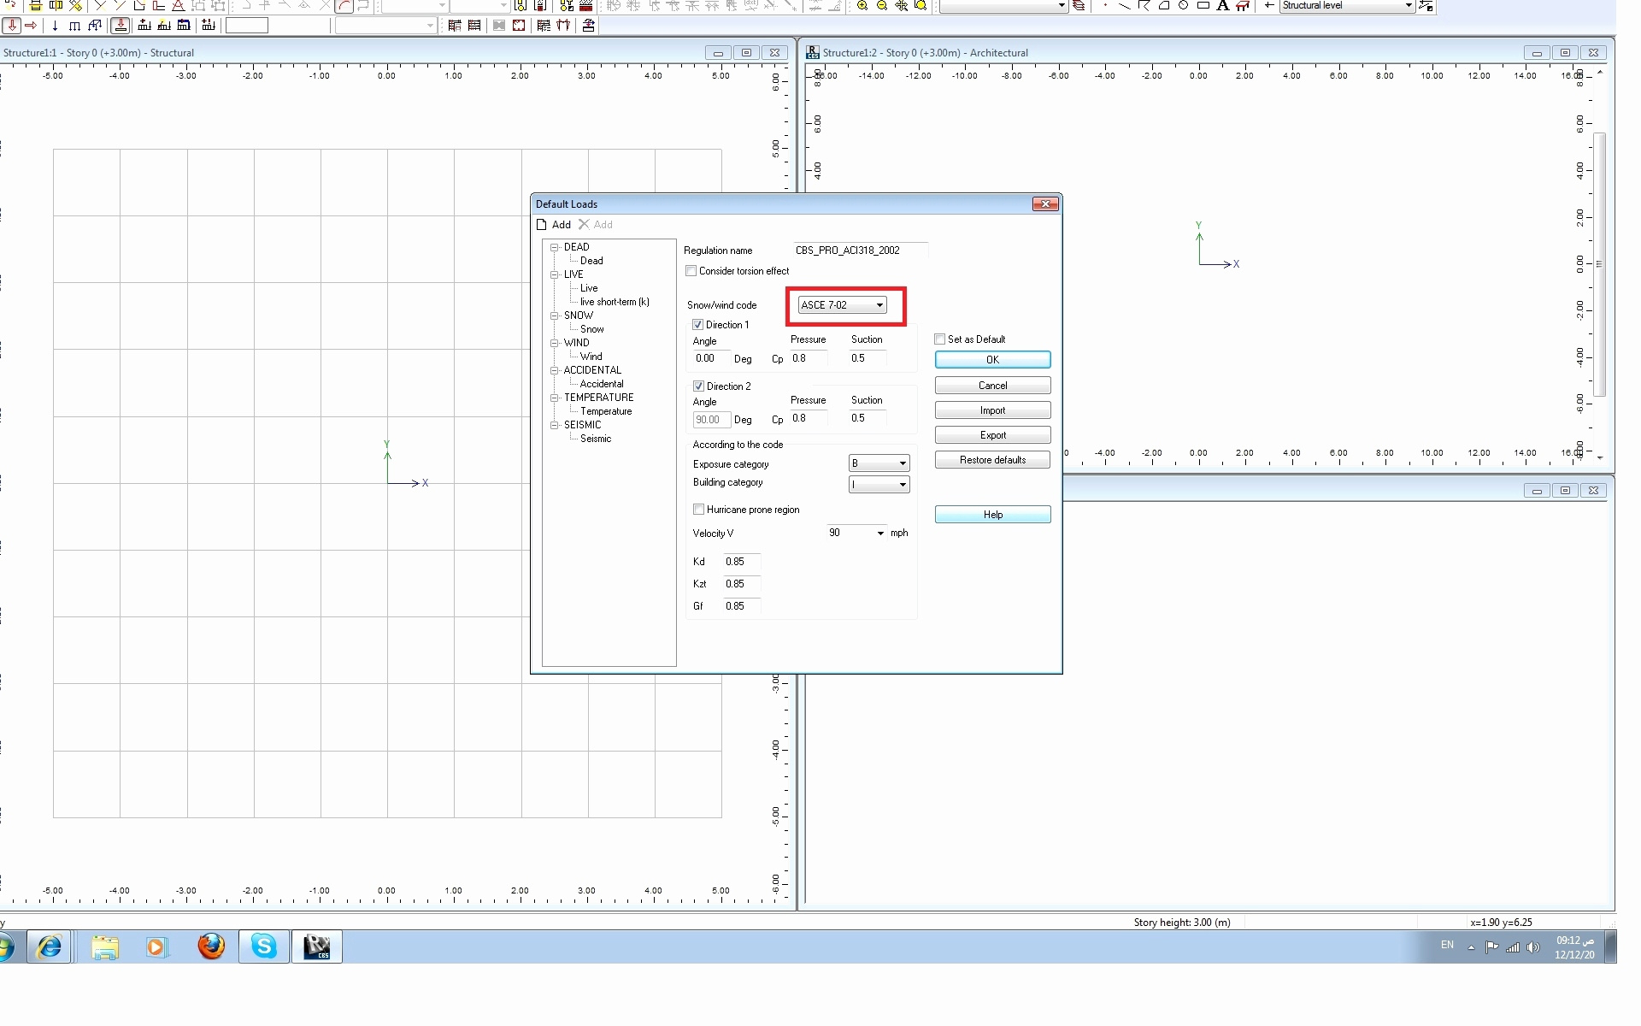The width and height of the screenshot is (1641, 1026).
Task: Click the Add button in dialog toolbar
Action: click(554, 225)
